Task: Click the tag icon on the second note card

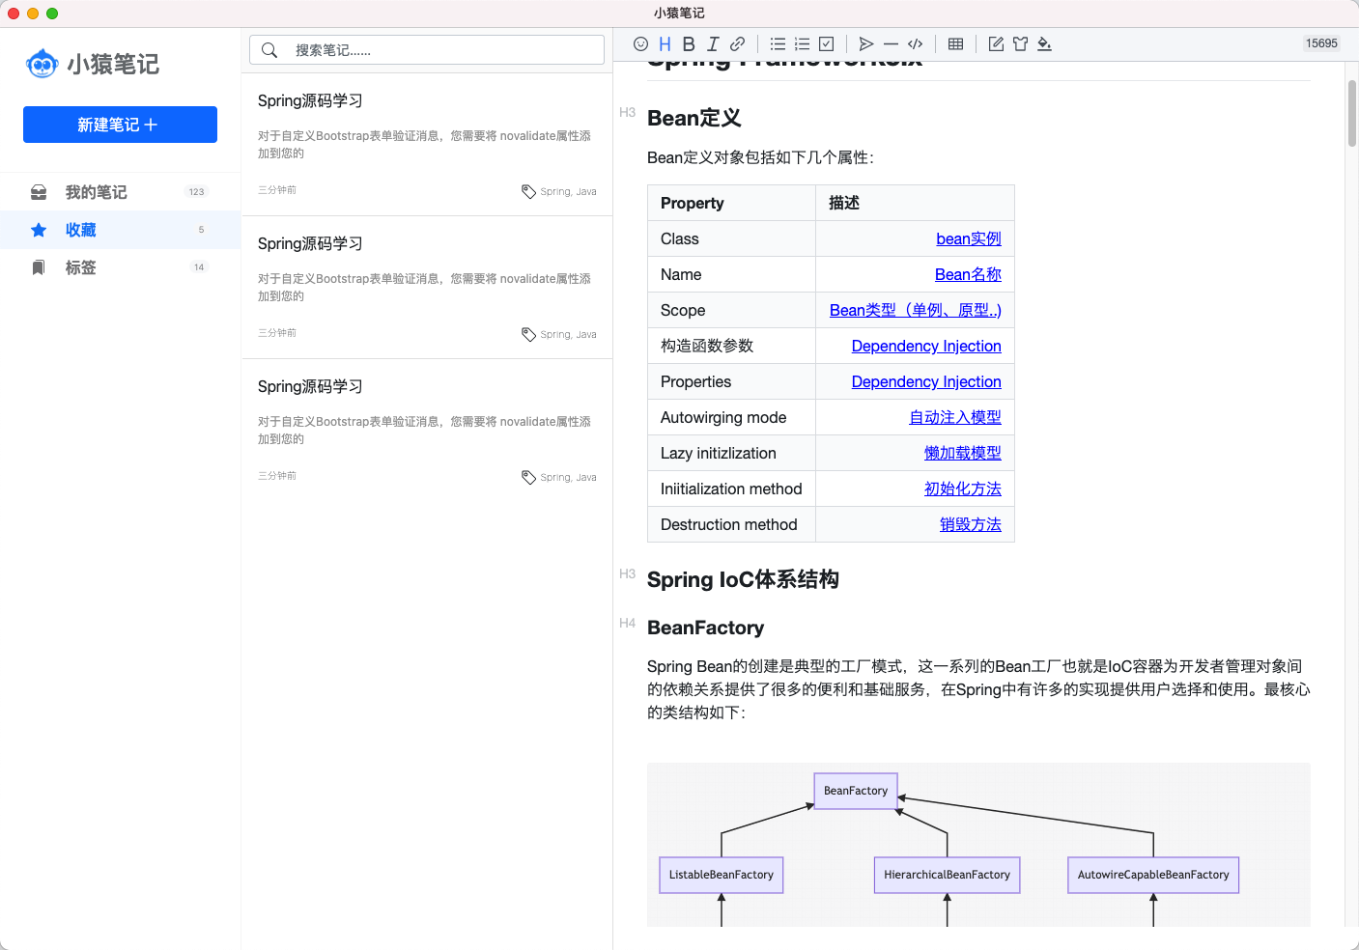Action: coord(528,334)
